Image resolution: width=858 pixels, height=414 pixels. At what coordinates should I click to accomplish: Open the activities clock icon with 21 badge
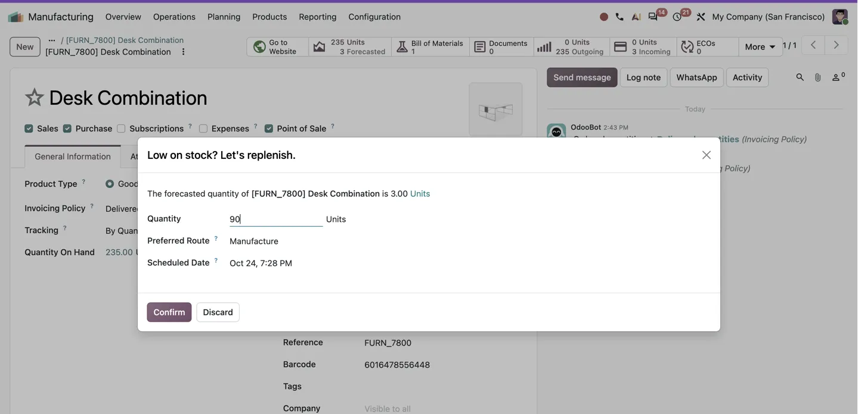677,17
